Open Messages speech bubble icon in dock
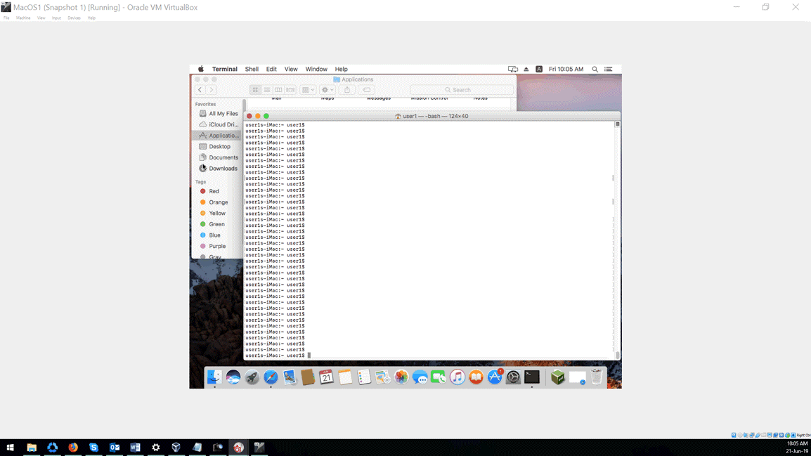 420,377
